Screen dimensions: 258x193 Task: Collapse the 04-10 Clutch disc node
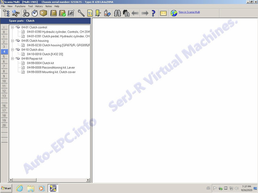pyautogui.click(x=12, y=50)
